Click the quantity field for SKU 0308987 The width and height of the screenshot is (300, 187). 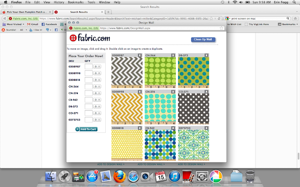tap(88, 67)
